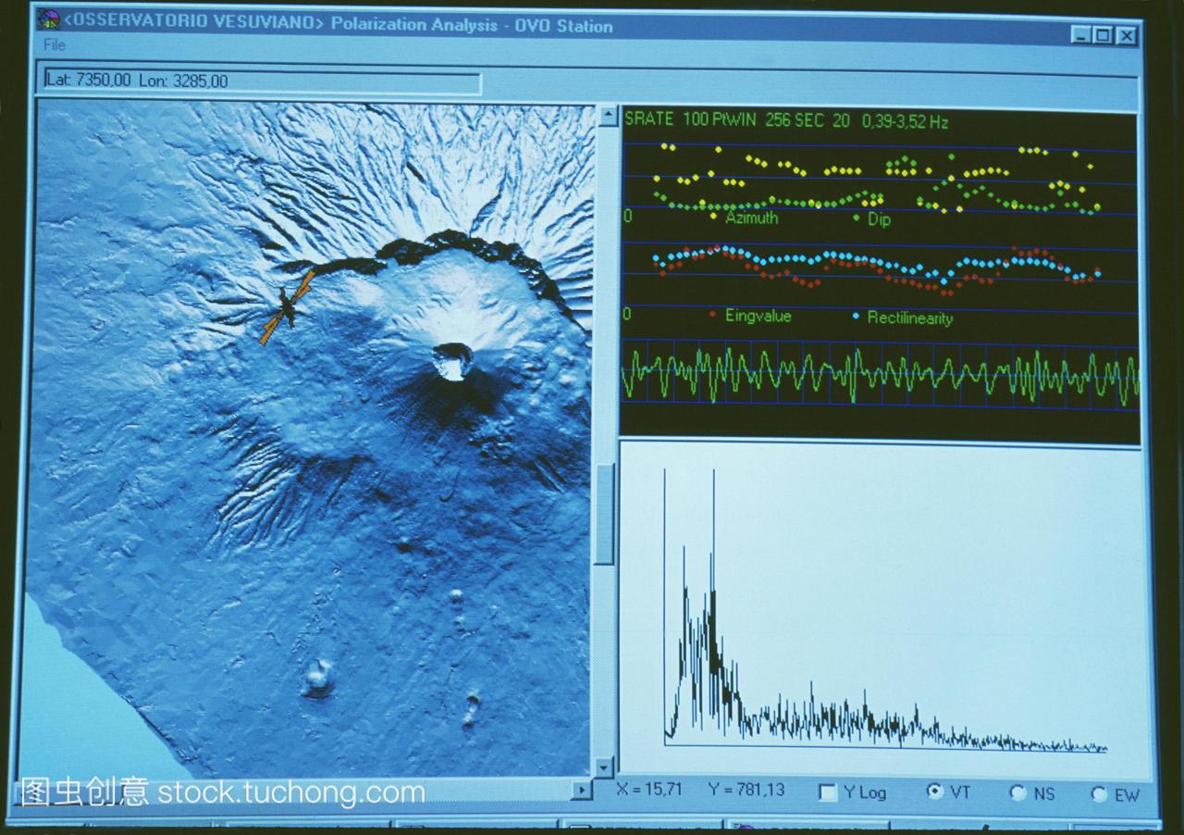The image size is (1184, 835).
Task: Click the map horizontal scrollbar right arrow
Action: [x=581, y=790]
